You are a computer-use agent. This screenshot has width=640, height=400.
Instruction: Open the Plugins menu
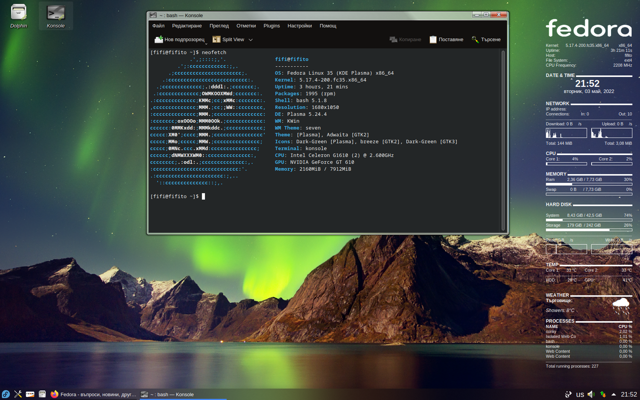(x=271, y=25)
